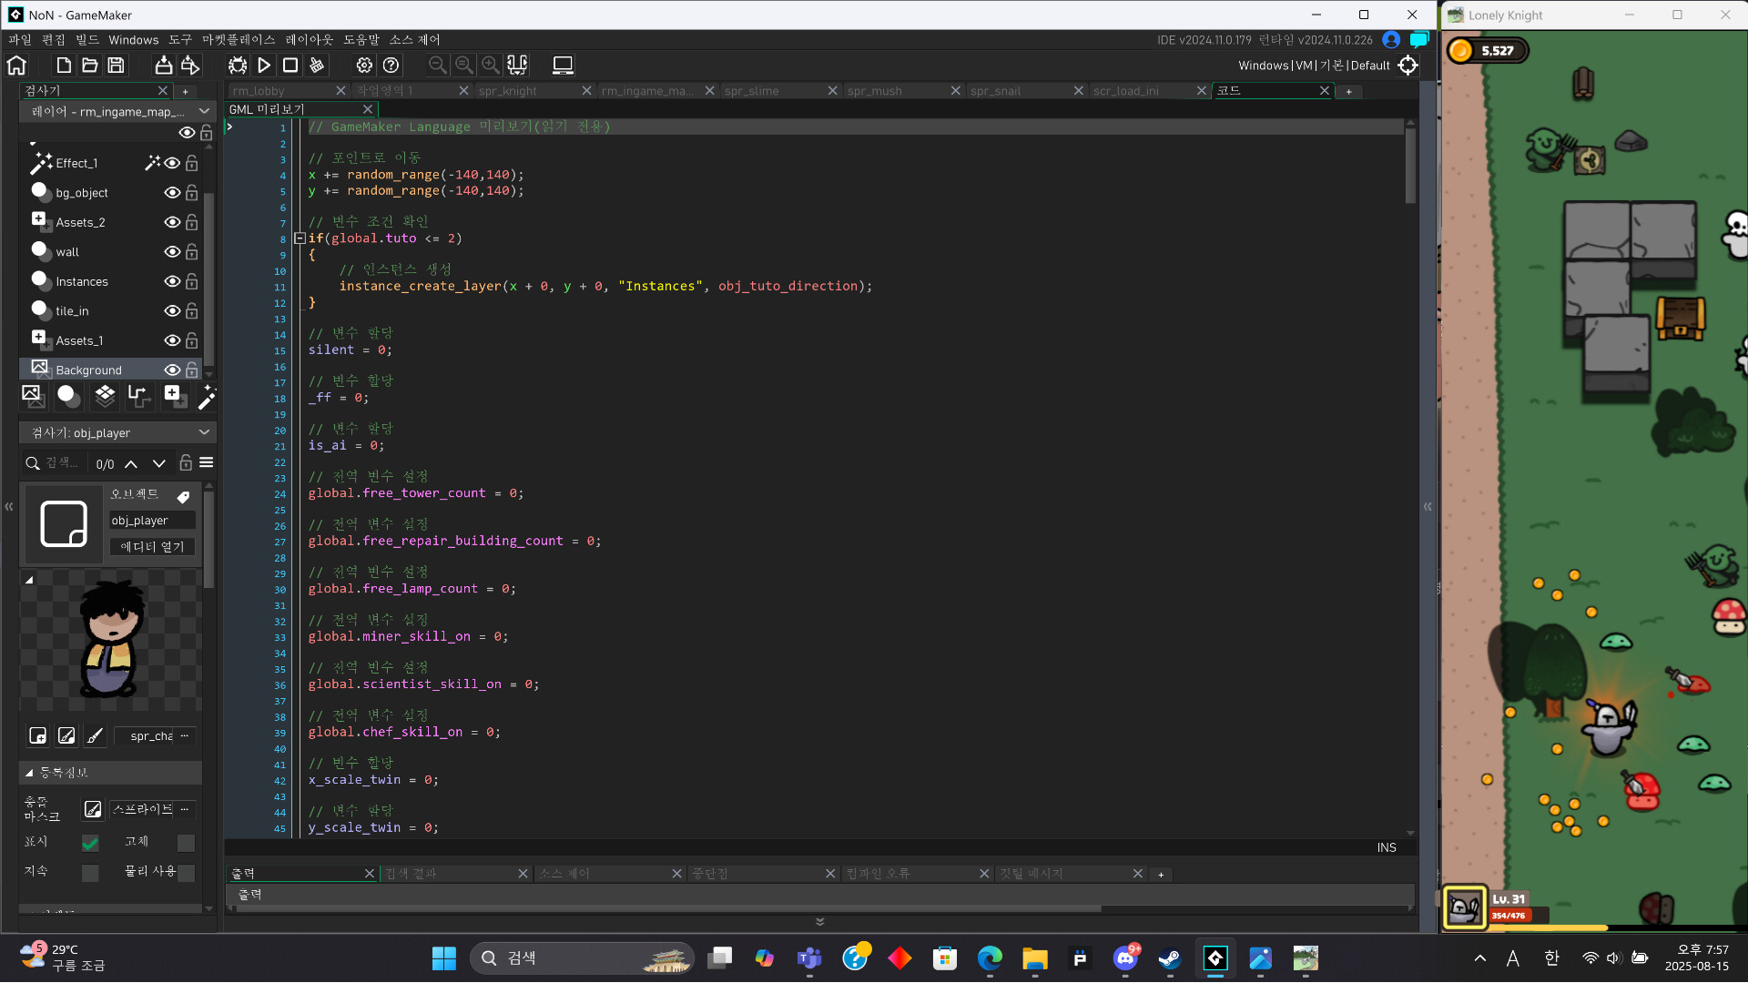
Task: Collapse the 등록정보 section
Action: pyautogui.click(x=30, y=773)
